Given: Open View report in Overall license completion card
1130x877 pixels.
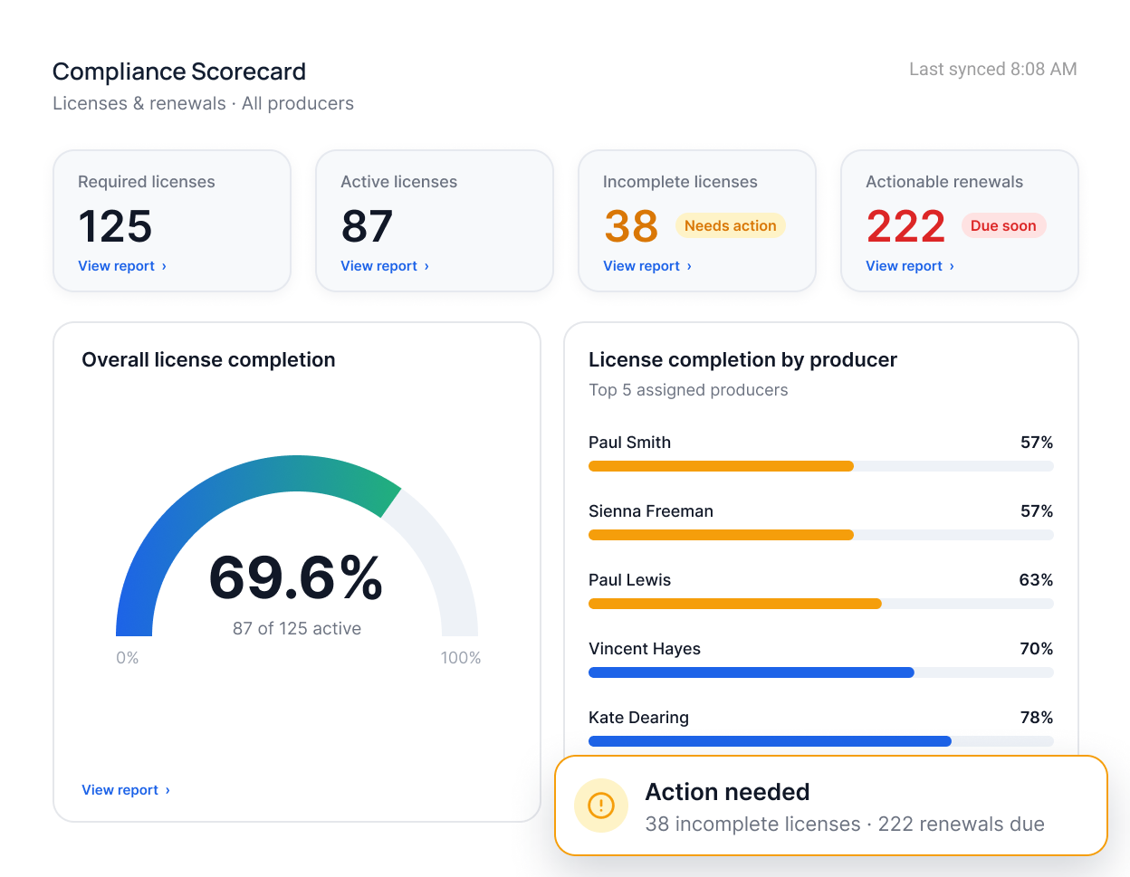Looking at the screenshot, I should pos(126,790).
